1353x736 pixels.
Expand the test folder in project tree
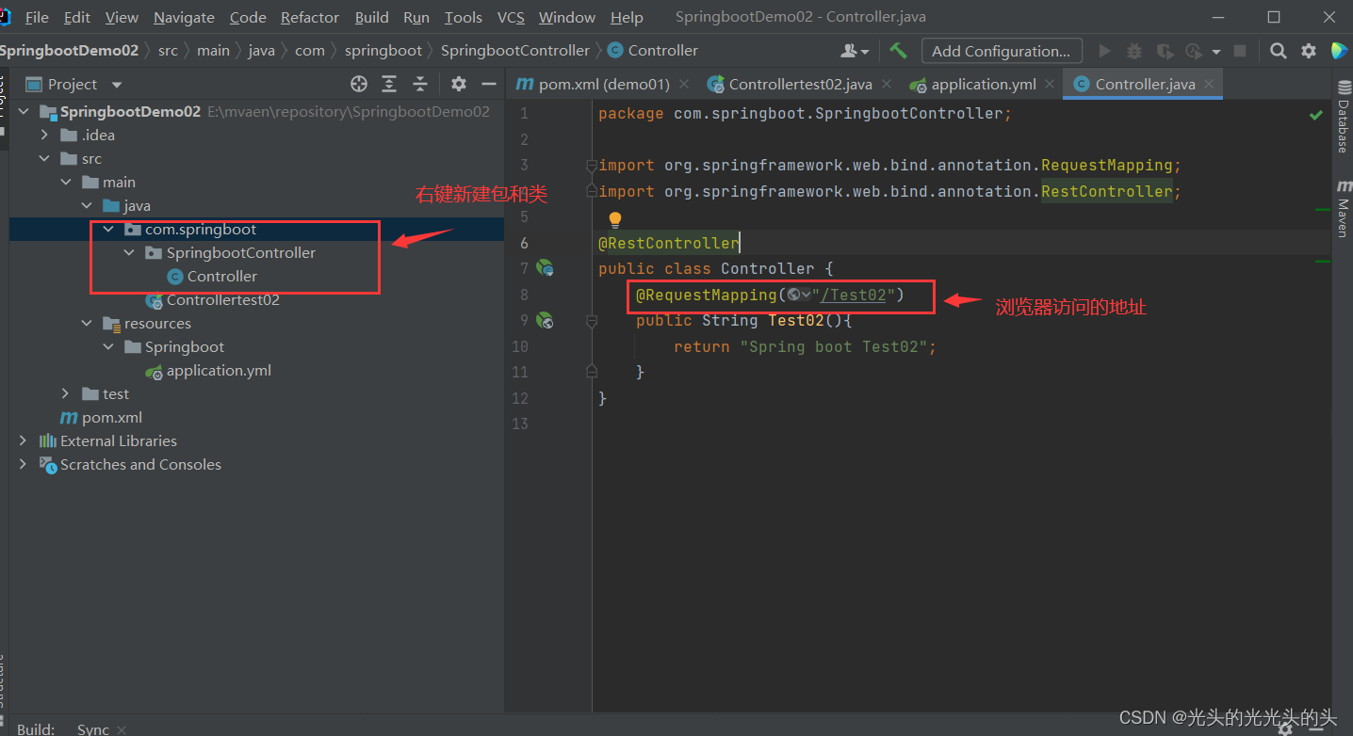pyautogui.click(x=64, y=393)
